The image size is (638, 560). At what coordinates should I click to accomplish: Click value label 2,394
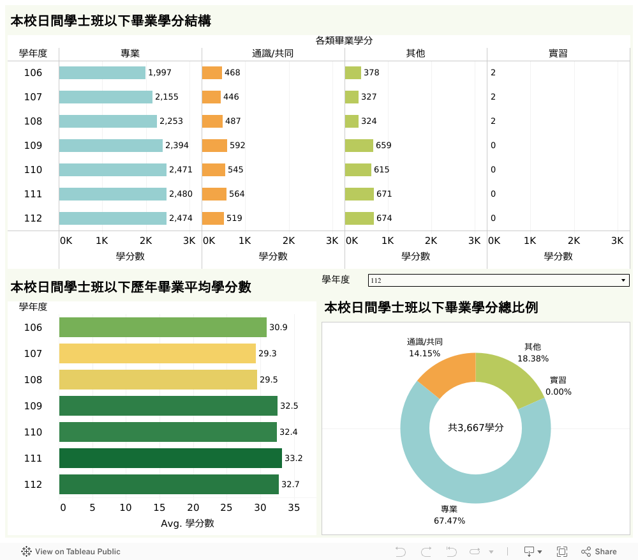(177, 146)
